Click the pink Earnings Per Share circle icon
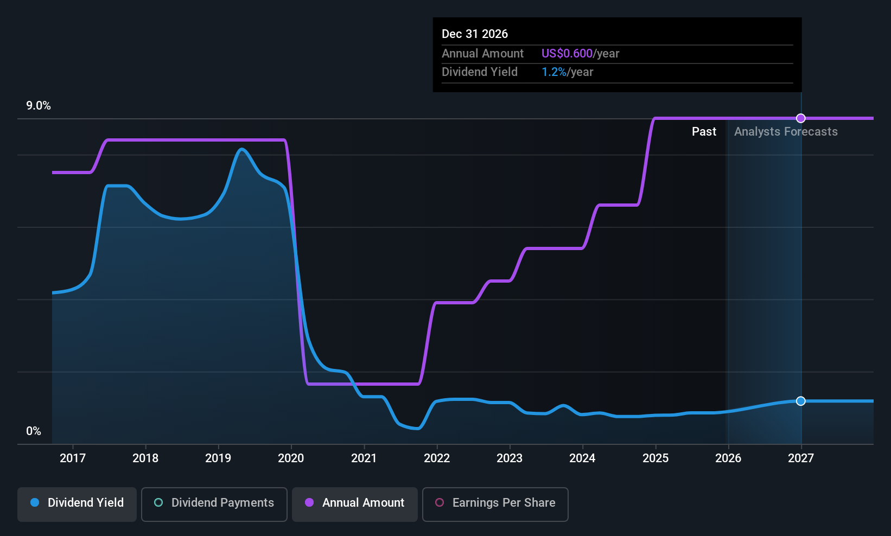 click(440, 503)
